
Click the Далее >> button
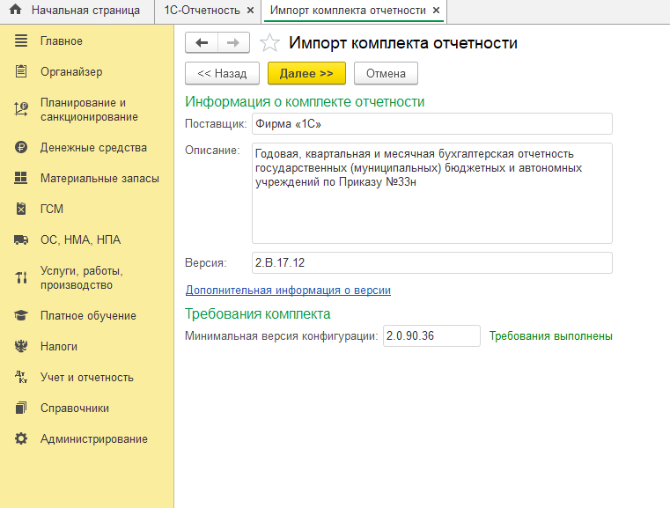point(306,73)
